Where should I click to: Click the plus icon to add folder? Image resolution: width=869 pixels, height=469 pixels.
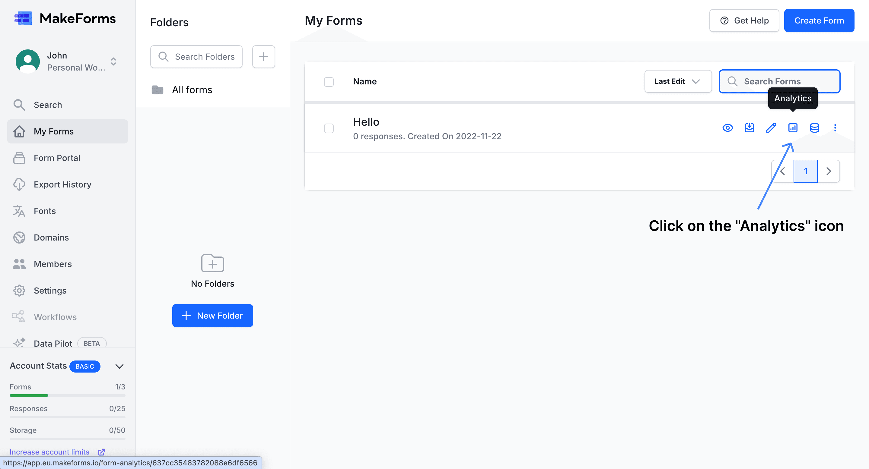(x=263, y=57)
